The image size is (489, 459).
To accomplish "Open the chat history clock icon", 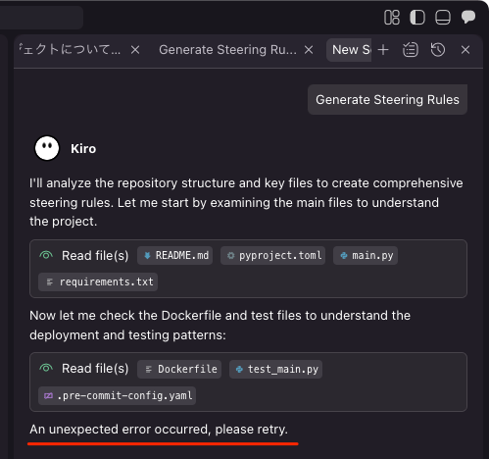I will click(438, 50).
